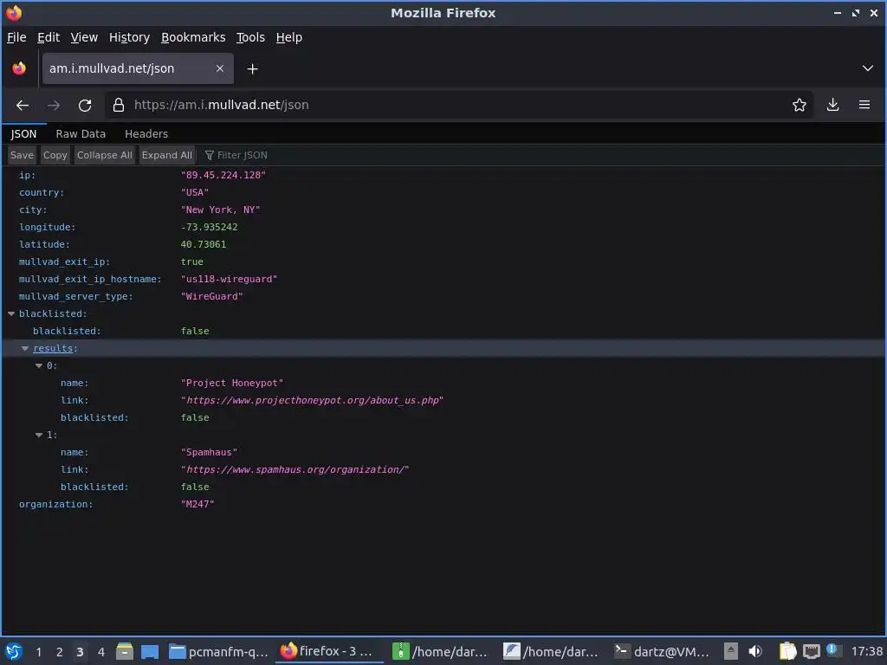887x665 pixels.
Task: Click the "us118-wireguard" hostname value
Action: click(229, 280)
